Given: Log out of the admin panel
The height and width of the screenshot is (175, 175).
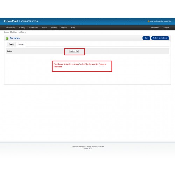Looking at the screenshot, I should (166, 28).
